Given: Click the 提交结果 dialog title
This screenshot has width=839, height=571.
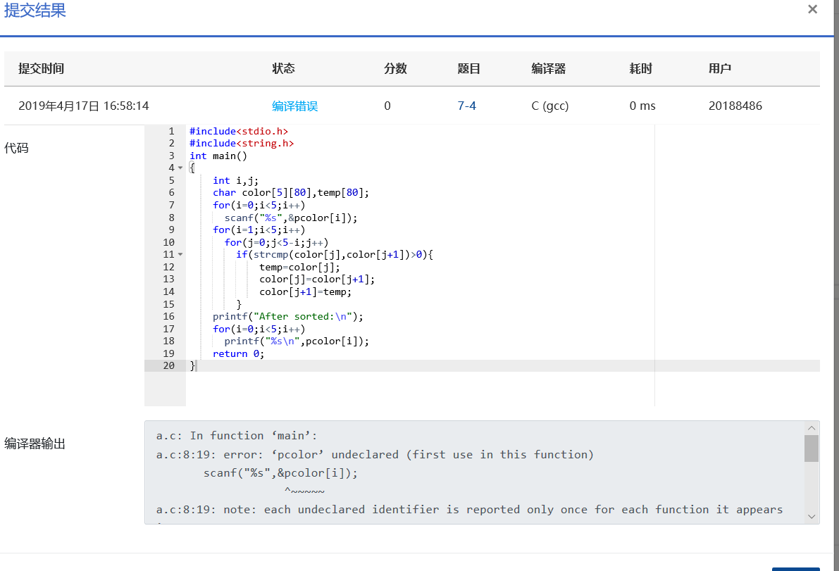Looking at the screenshot, I should (35, 11).
